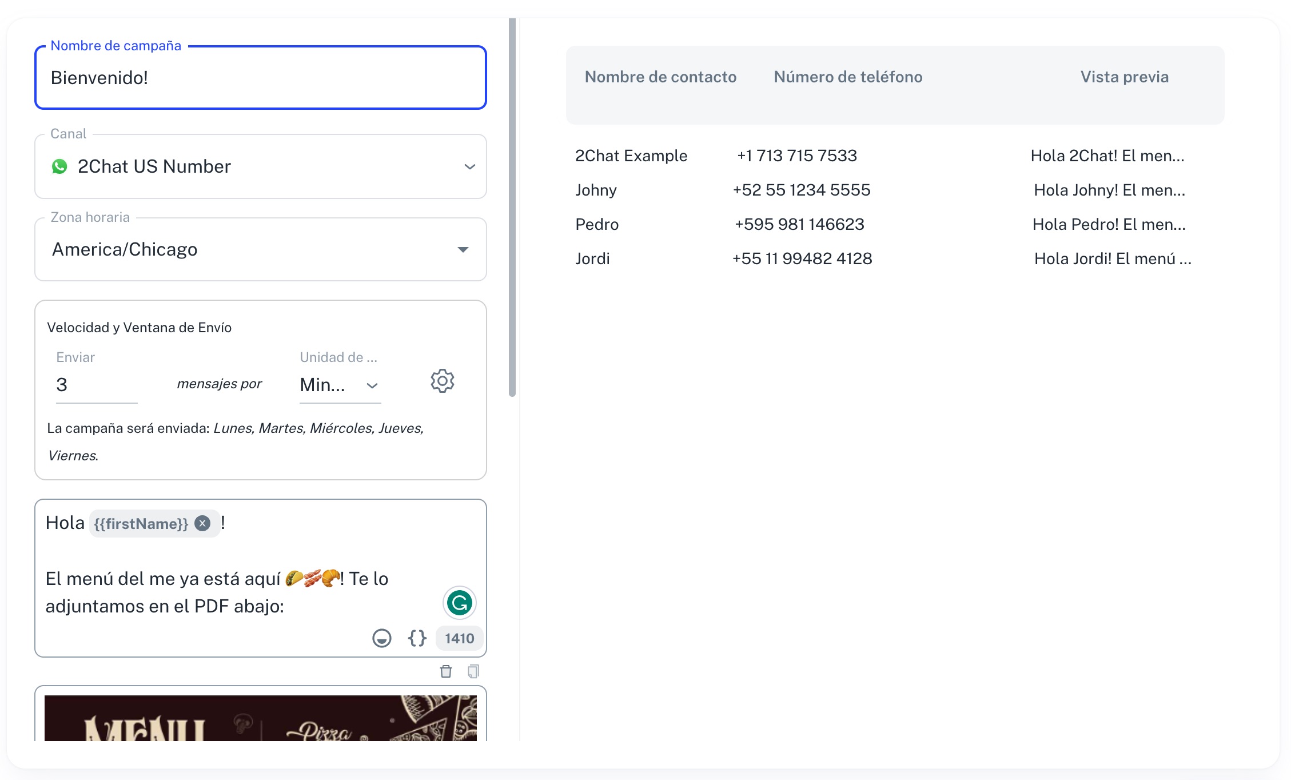The width and height of the screenshot is (1291, 780).
Task: Open the emoji picker in message
Action: pos(381,638)
